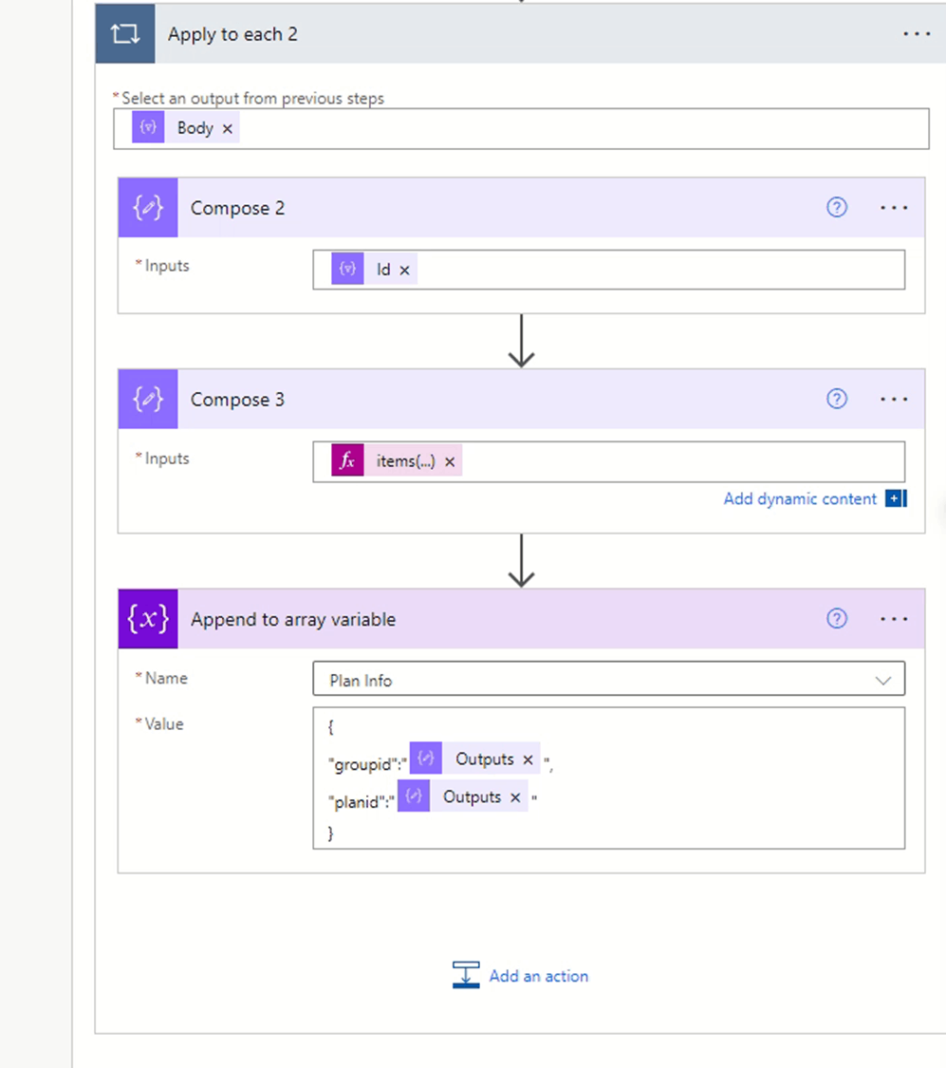Image resolution: width=946 pixels, height=1068 pixels.
Task: Open help for Compose 3
Action: [837, 399]
